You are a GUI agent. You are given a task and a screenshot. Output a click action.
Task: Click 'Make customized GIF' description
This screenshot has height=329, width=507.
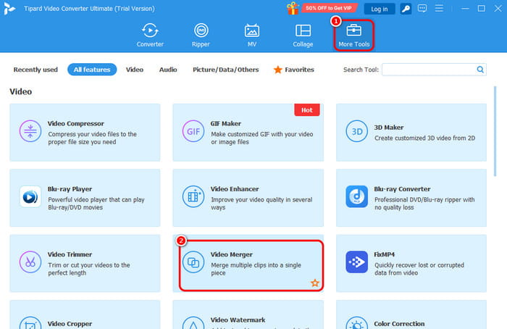tap(262, 138)
